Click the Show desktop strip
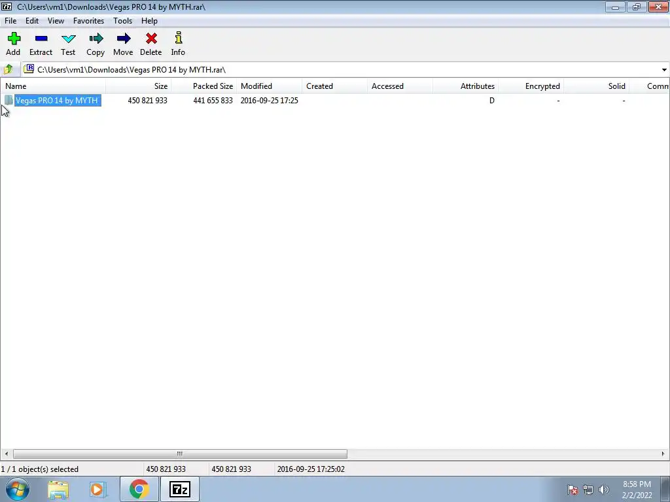The width and height of the screenshot is (670, 502). pyautogui.click(x=665, y=489)
